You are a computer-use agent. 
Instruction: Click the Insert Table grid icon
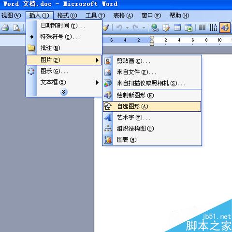177,28
